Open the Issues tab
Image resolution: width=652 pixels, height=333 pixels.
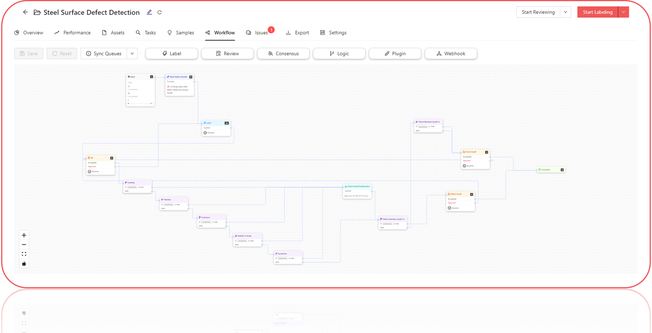257,33
